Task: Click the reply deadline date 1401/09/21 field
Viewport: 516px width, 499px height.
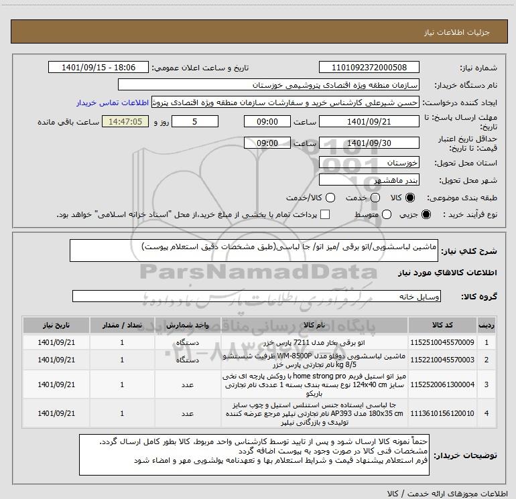Action: click(x=369, y=122)
